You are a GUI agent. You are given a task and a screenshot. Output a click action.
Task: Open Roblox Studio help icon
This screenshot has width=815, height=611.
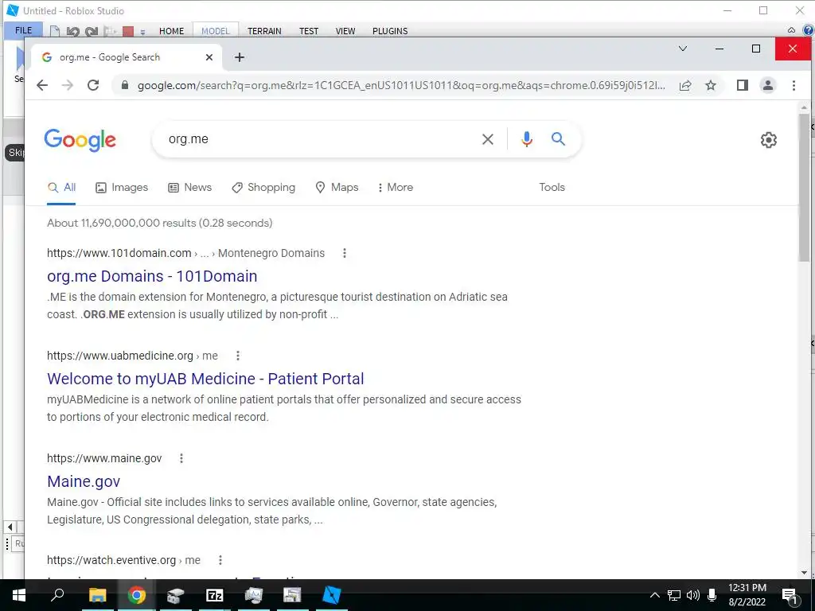coord(809,30)
